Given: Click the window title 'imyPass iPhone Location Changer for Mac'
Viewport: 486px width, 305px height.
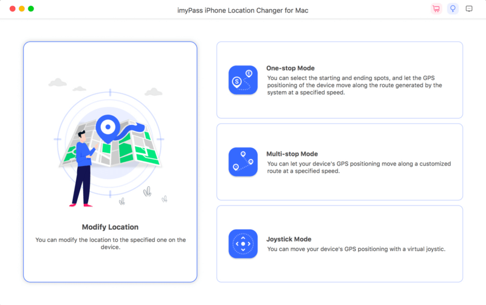Looking at the screenshot, I should tap(242, 10).
